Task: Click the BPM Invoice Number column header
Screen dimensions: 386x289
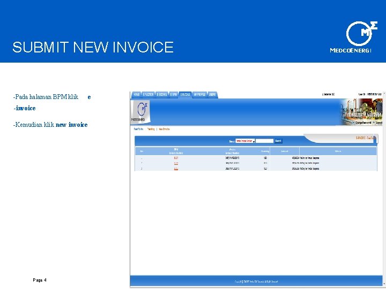Action: (x=176, y=151)
